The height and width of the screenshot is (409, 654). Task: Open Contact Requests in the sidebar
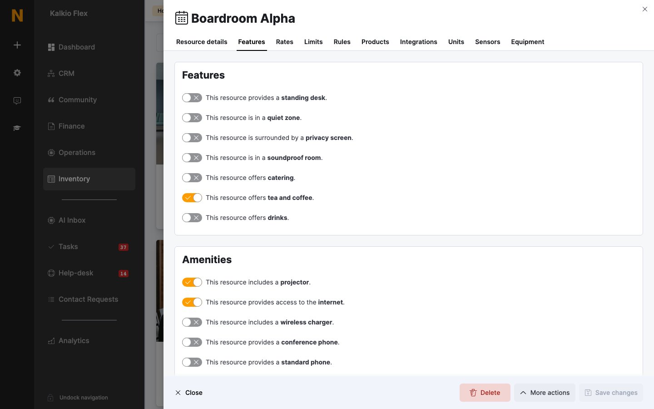tap(88, 299)
